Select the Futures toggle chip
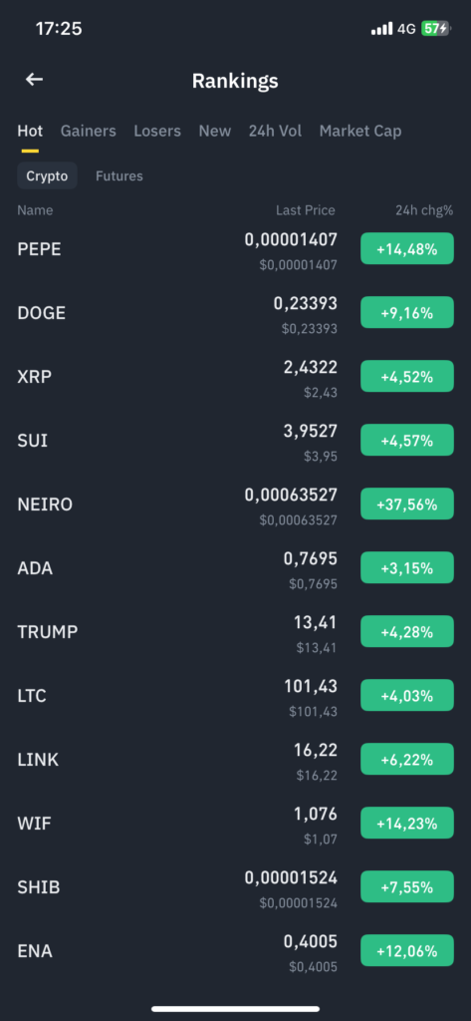The width and height of the screenshot is (471, 1021). click(x=119, y=175)
